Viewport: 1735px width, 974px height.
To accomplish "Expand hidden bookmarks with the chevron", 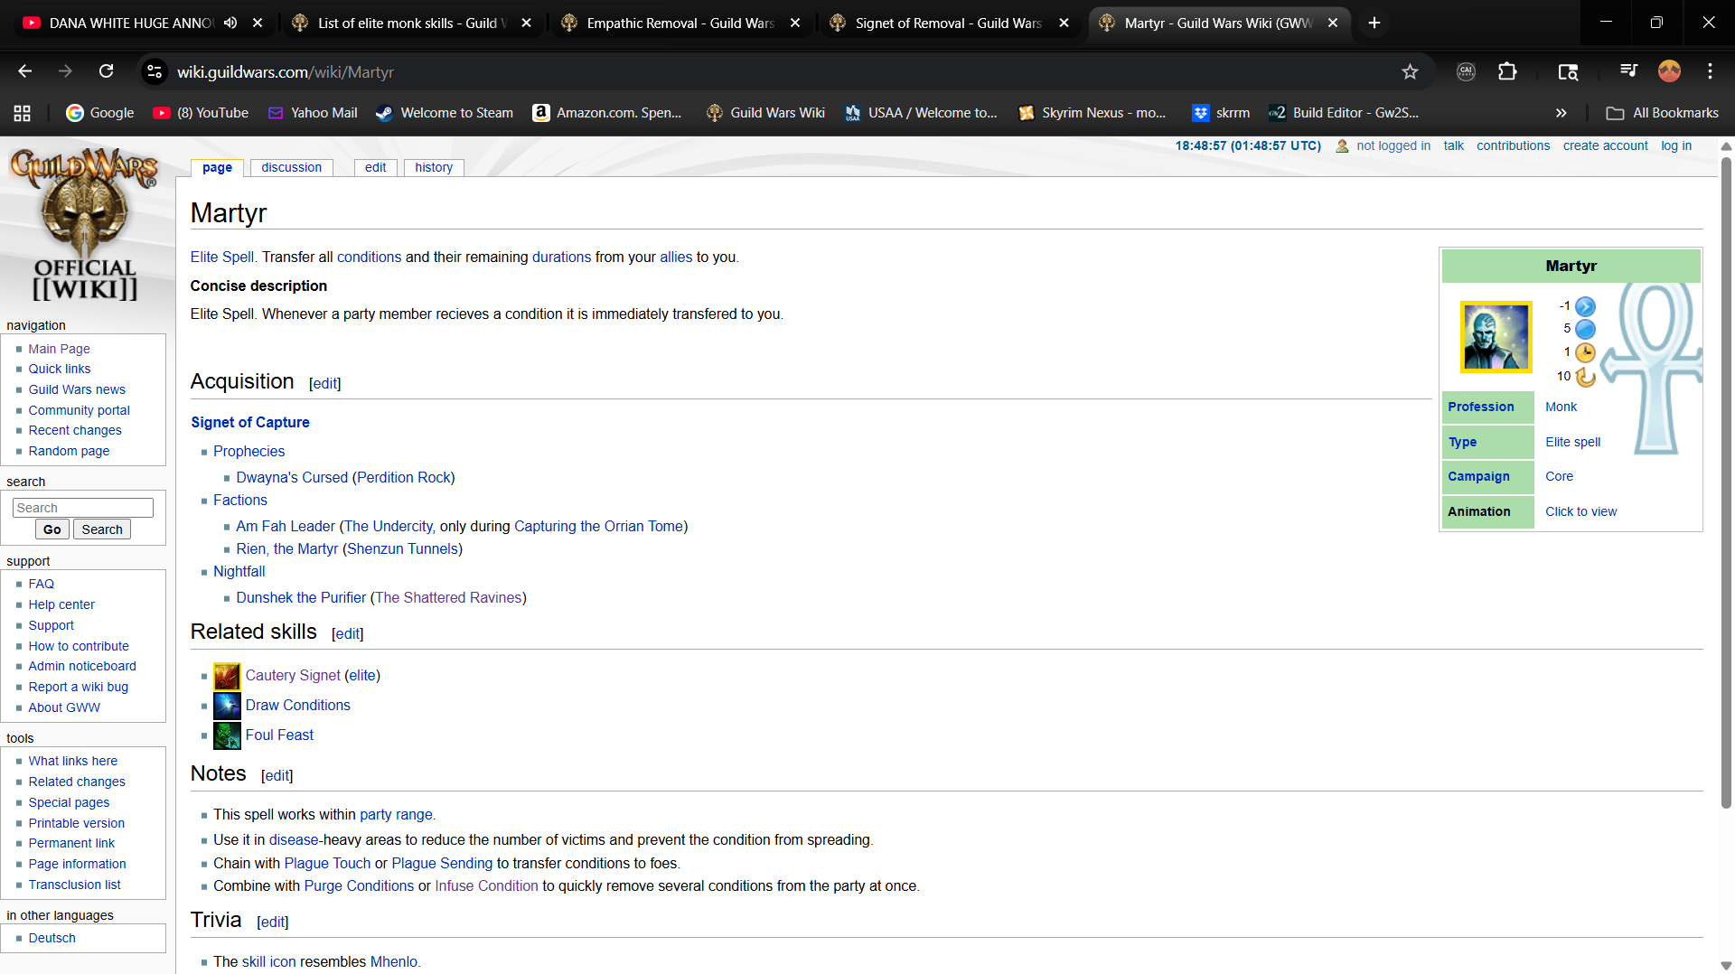I will point(1561,113).
